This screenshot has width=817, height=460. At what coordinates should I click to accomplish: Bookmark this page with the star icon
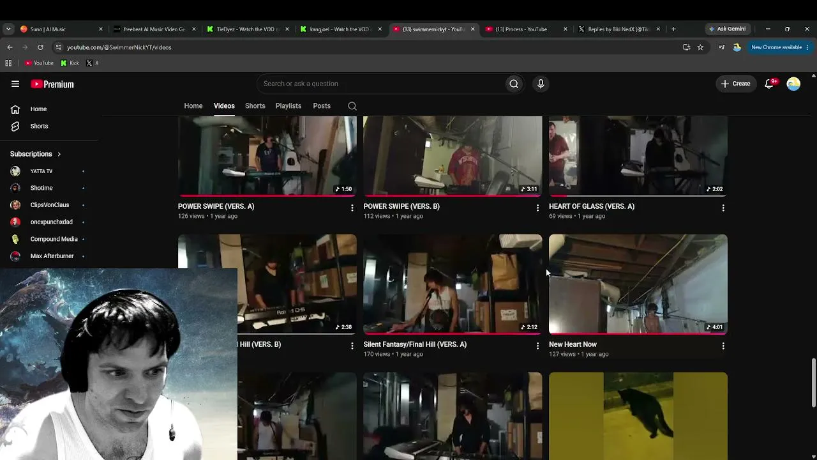pos(700,47)
